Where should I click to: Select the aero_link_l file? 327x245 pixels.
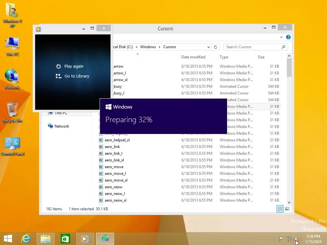click(113, 153)
